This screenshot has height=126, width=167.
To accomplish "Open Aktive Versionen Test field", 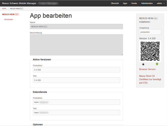I will click(76, 80).
